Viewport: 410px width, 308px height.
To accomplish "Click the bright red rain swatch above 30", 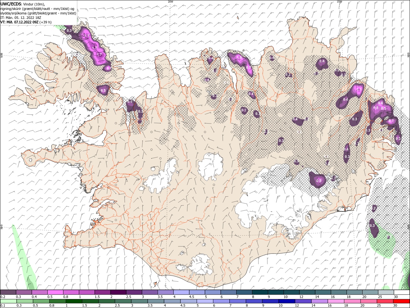I will pos(401,301).
